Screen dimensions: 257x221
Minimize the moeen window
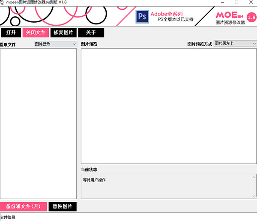click(222, 2)
